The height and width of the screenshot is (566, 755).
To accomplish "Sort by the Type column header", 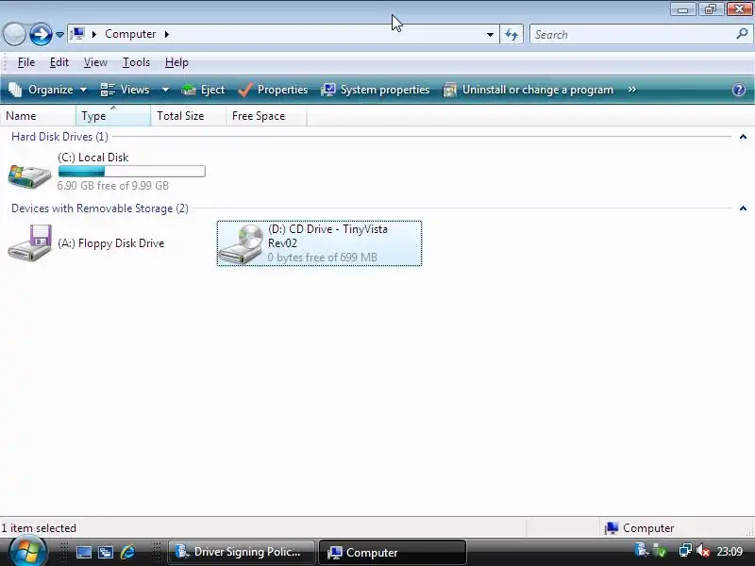I will click(x=113, y=116).
